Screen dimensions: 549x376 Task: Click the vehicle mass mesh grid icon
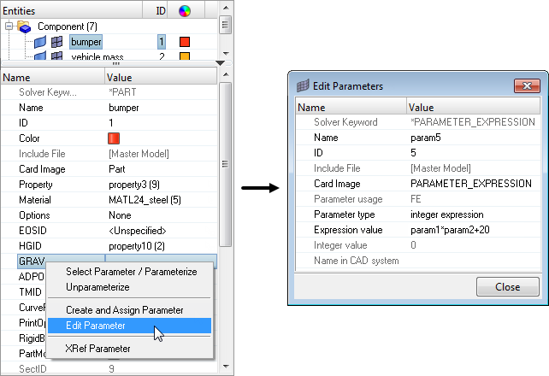[x=56, y=56]
